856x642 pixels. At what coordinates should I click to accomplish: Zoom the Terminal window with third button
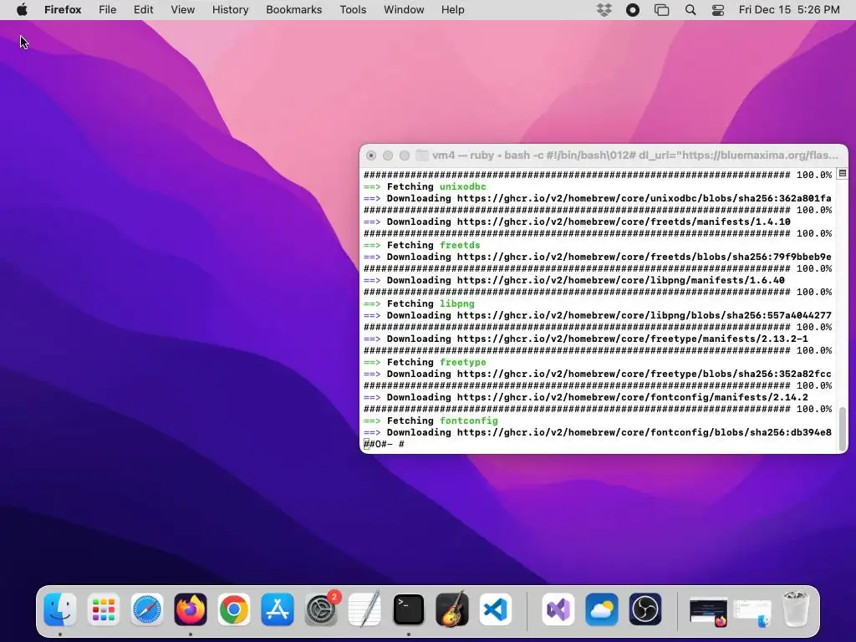pos(405,155)
